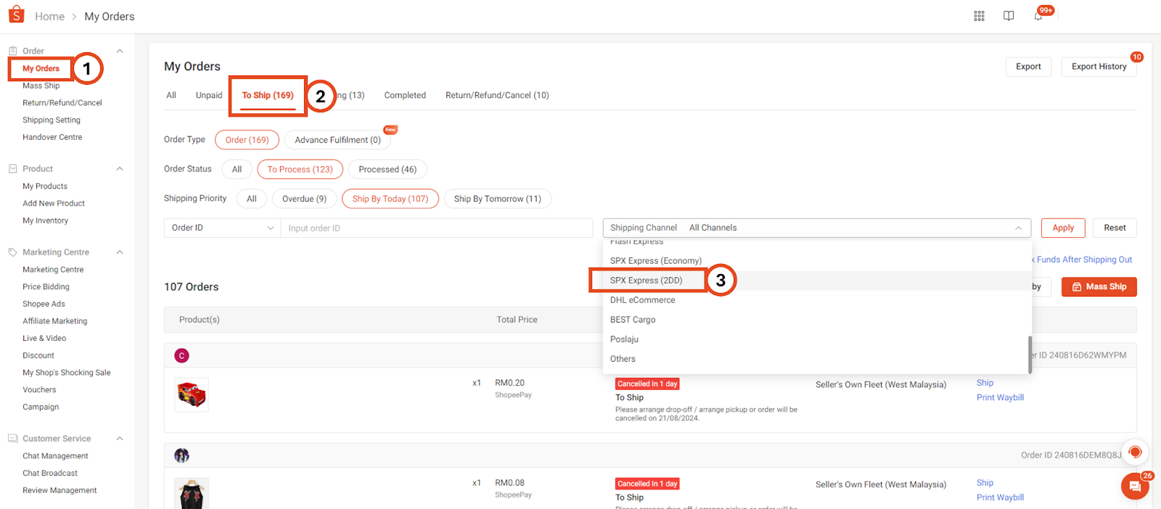
Task: Open the chat bubble icon
Action: (1135, 487)
